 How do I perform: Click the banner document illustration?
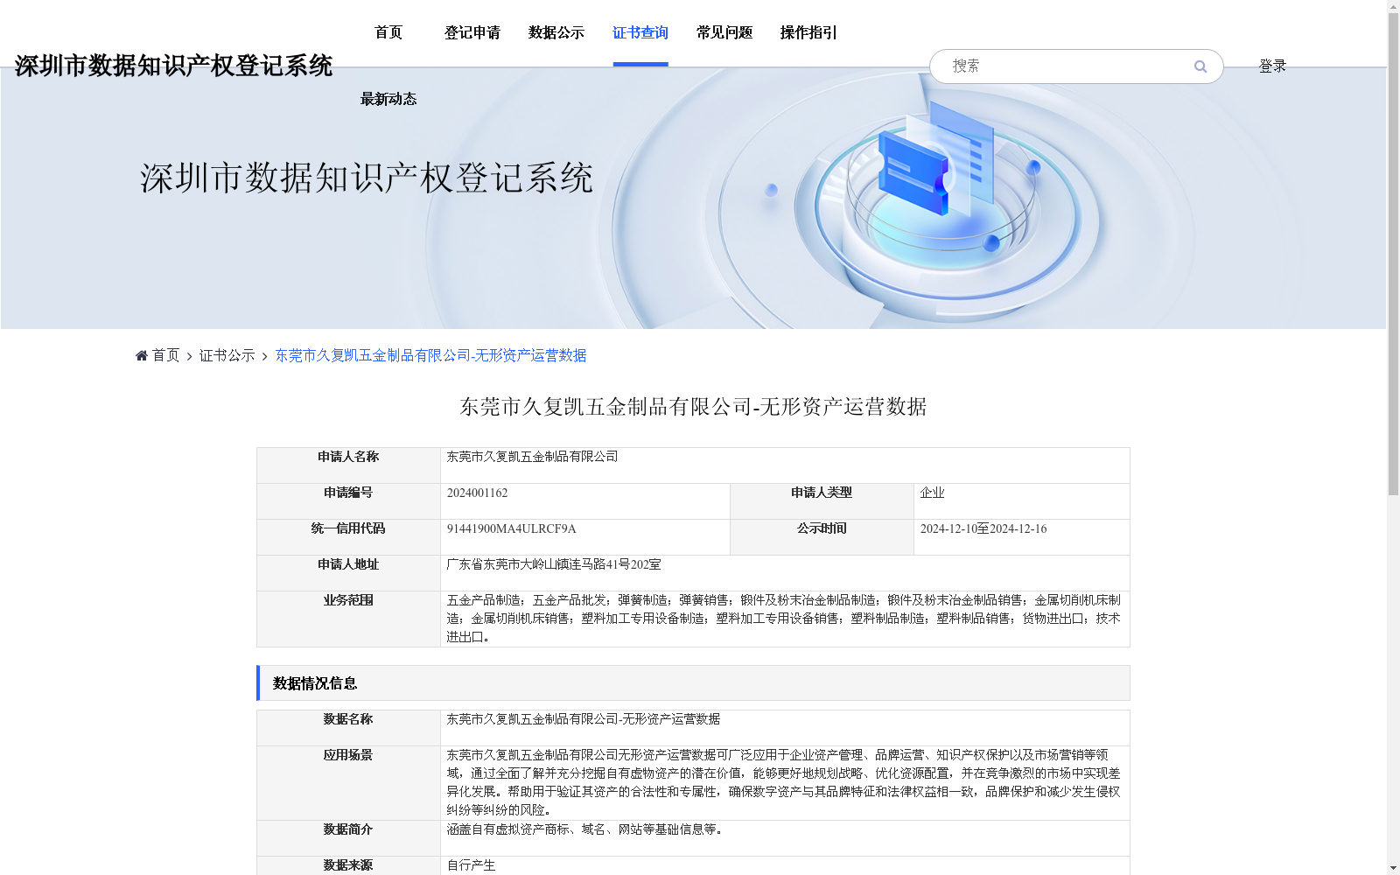938,160
